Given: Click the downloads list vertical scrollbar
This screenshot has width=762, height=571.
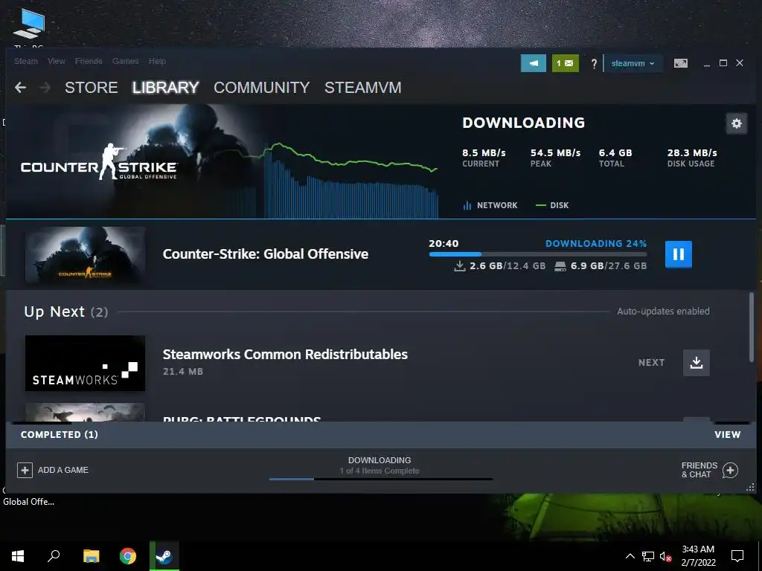Looking at the screenshot, I should point(752,326).
